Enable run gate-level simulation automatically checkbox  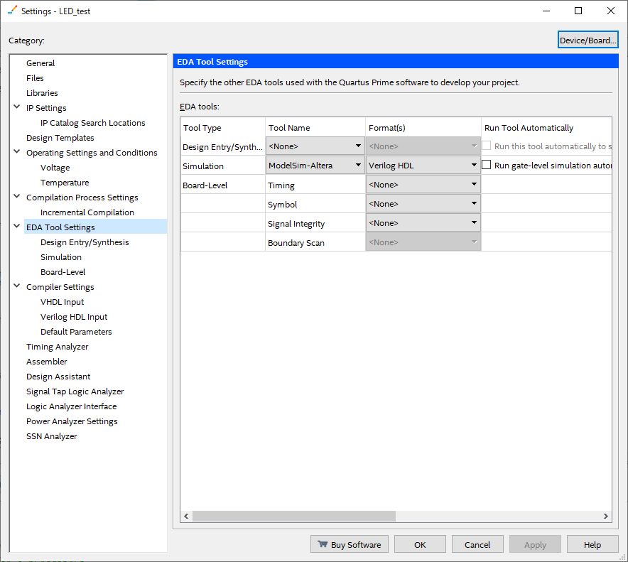[487, 166]
